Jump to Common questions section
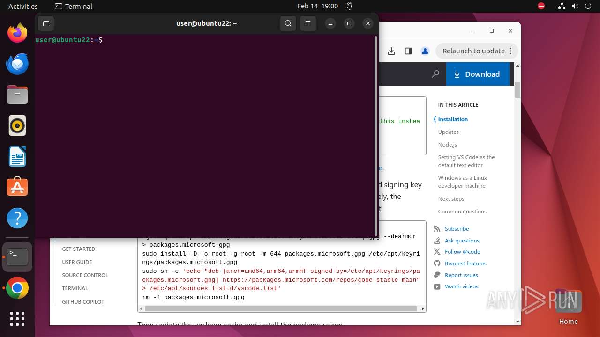 point(462,212)
